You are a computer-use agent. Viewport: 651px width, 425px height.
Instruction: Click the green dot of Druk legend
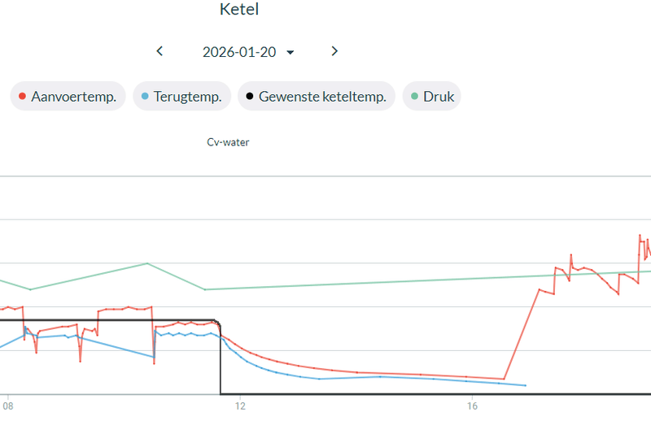tap(414, 97)
